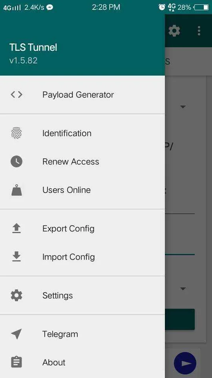The image size is (212, 378).
Task: Open the three-dot overflow menu
Action: point(199,31)
